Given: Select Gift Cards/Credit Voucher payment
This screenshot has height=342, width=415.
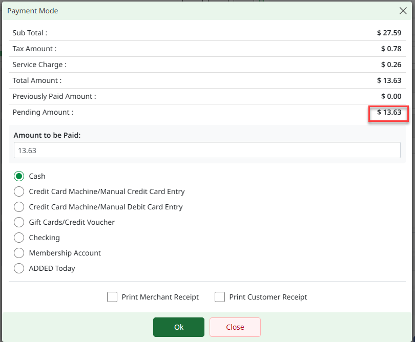Looking at the screenshot, I should pos(19,222).
